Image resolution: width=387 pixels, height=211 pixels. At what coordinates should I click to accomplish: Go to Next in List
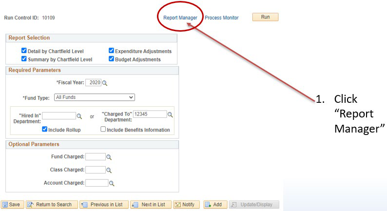(151, 205)
